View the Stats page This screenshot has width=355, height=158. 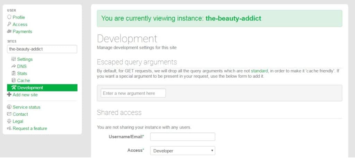(22, 73)
